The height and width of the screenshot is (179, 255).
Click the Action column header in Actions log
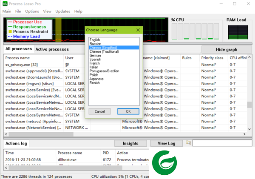click(x=132, y=153)
